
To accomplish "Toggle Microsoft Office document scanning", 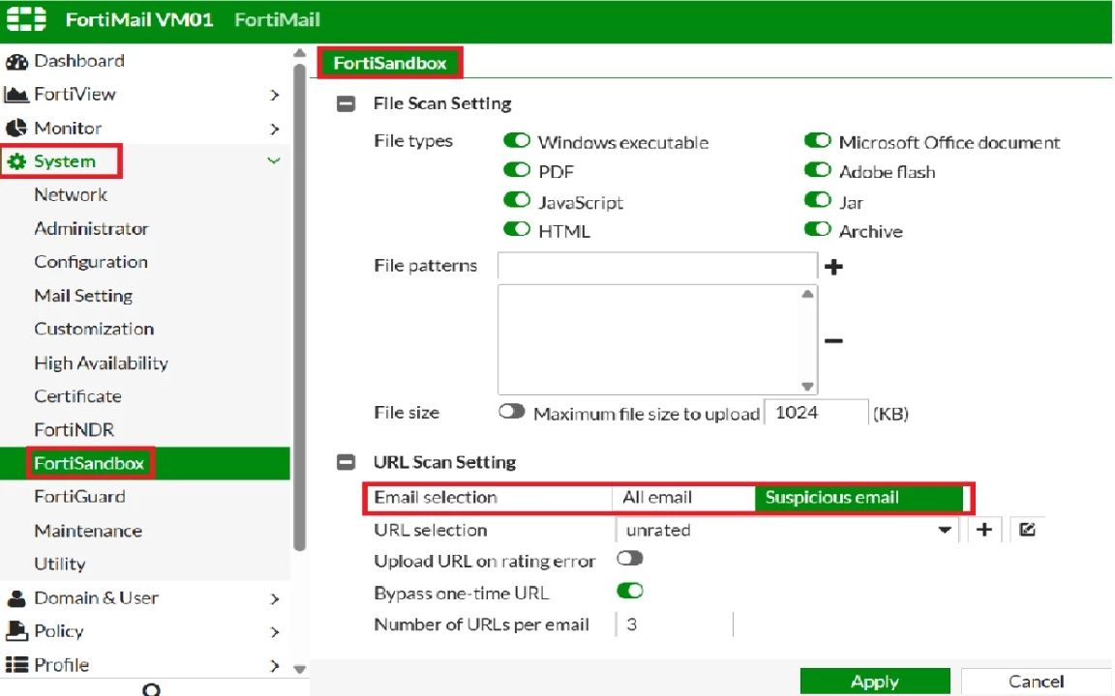I will pos(818,140).
